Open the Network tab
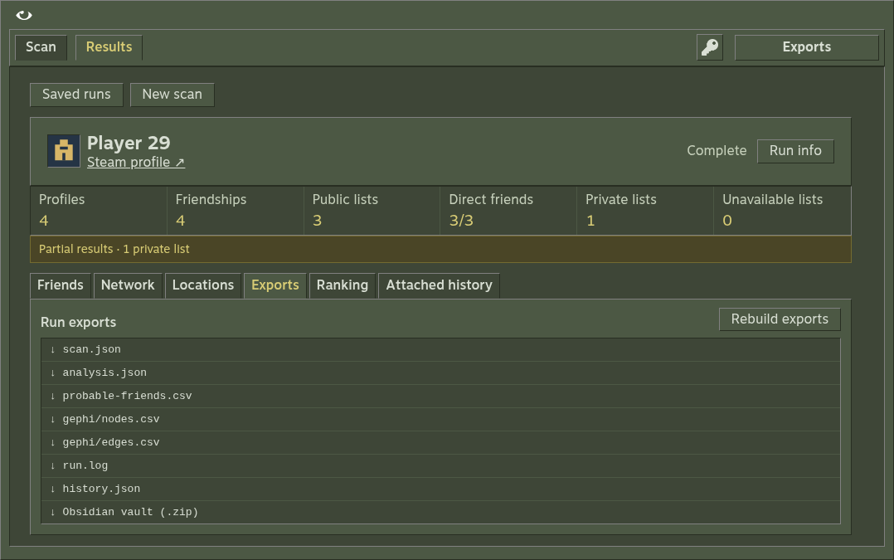 (x=128, y=285)
